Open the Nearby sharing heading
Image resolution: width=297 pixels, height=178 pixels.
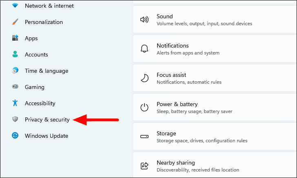[175, 163]
